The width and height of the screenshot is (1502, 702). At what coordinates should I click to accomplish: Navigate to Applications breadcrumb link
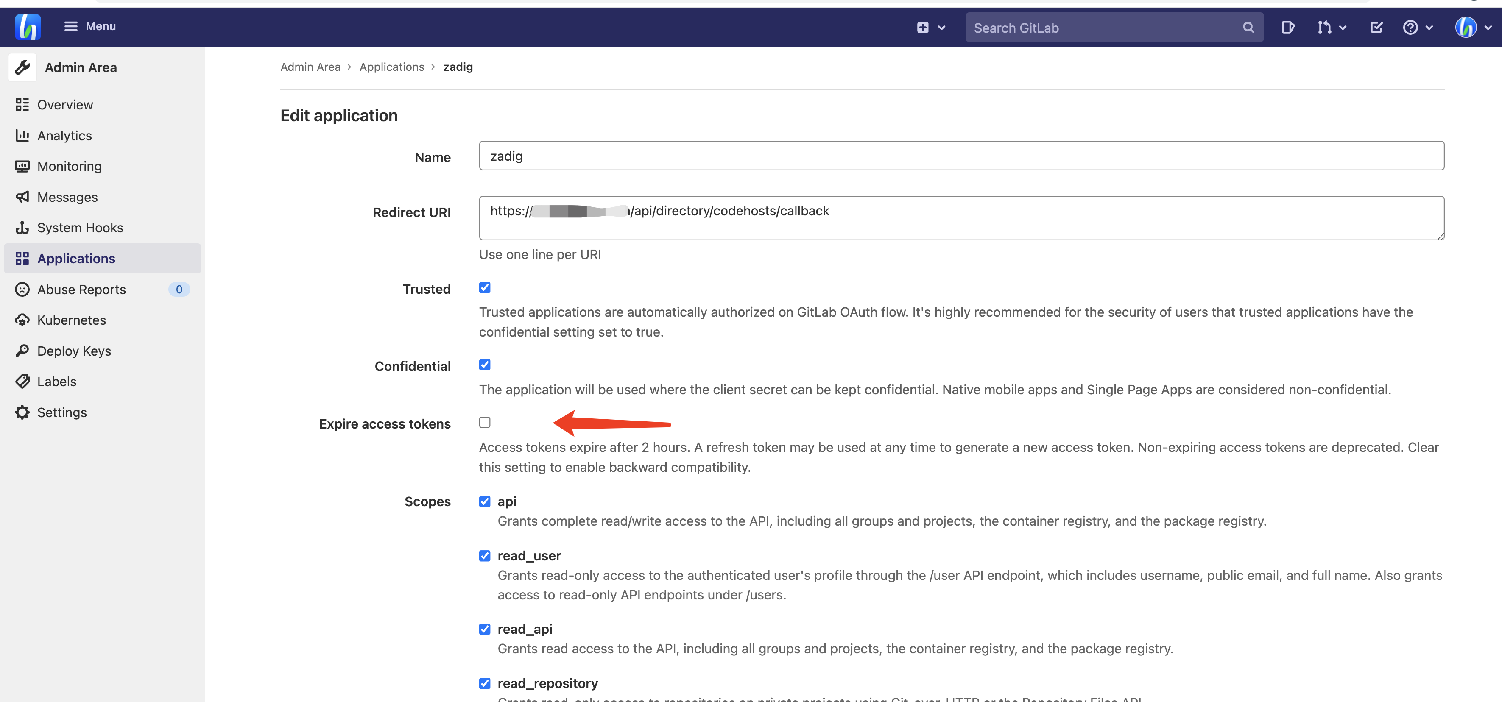coord(392,67)
